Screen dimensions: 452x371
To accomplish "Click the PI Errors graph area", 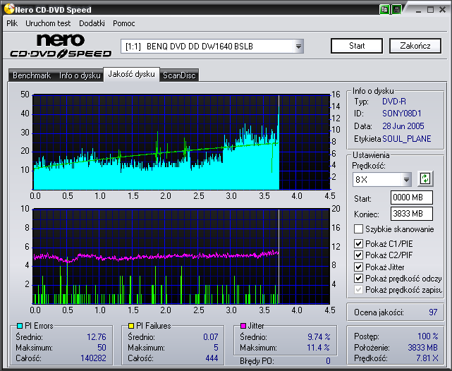I will point(181,142).
